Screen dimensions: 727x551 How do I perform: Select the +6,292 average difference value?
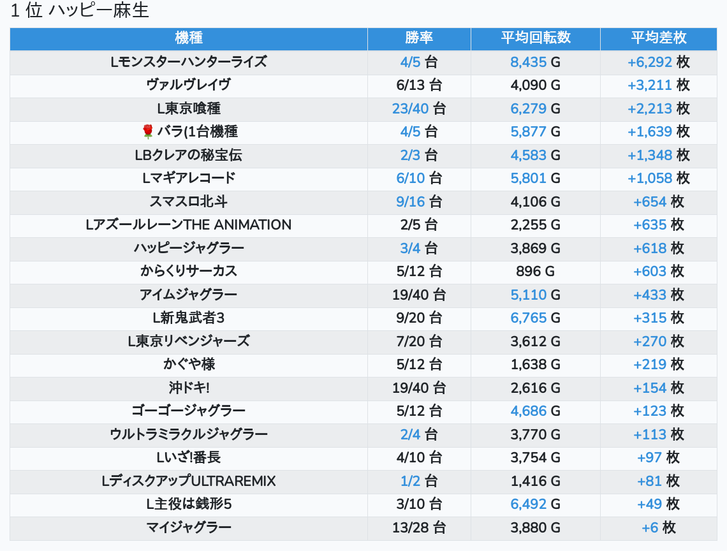pyautogui.click(x=649, y=62)
